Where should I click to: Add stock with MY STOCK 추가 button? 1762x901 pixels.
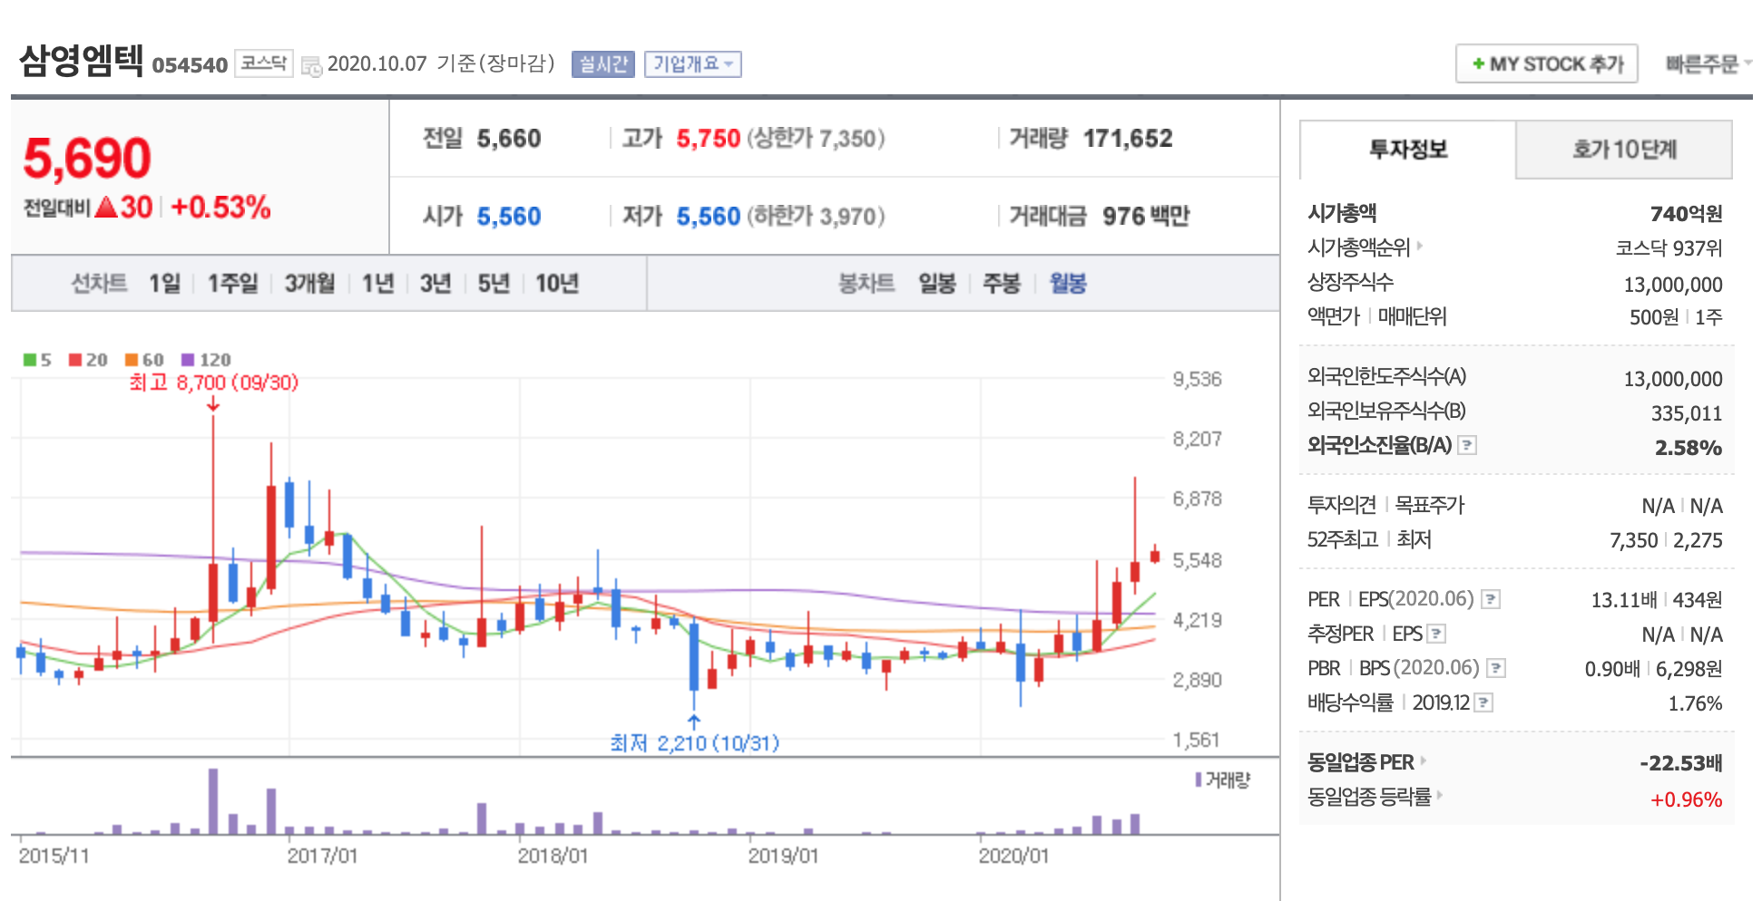pos(1547,64)
